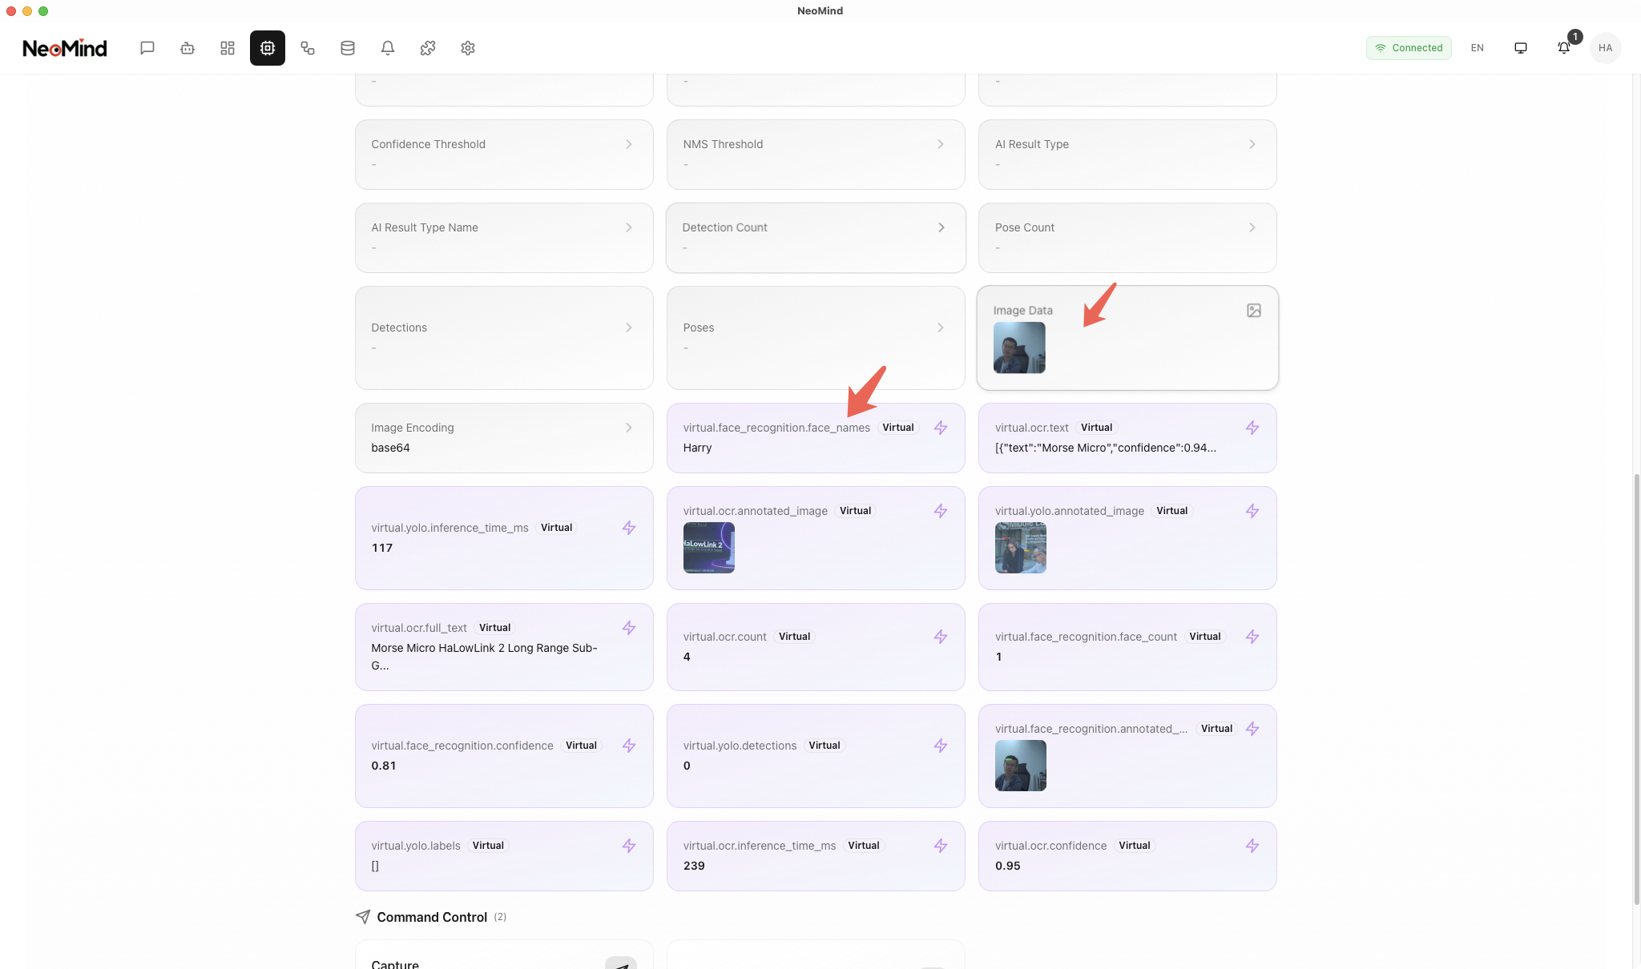The width and height of the screenshot is (1641, 969).
Task: Click the monitor display icon
Action: coord(1521,48)
